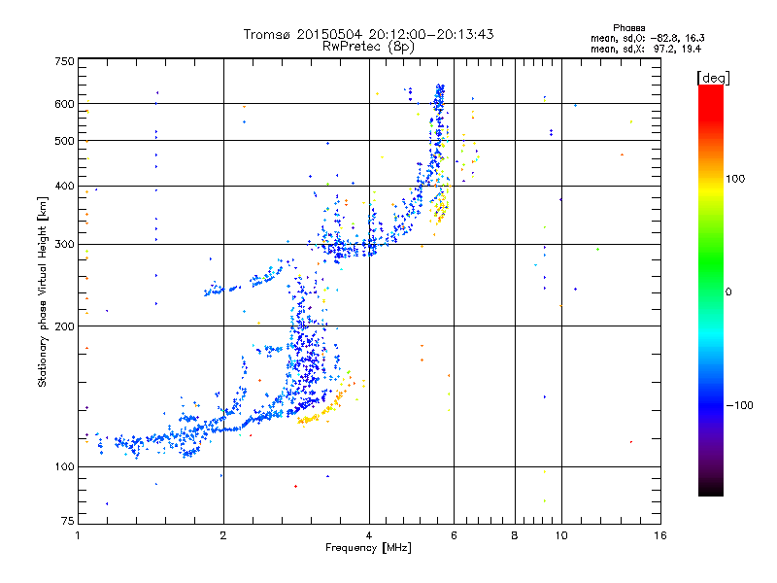Click the '100' y-axis tick label
This screenshot has height=583, width=777.
[64, 466]
